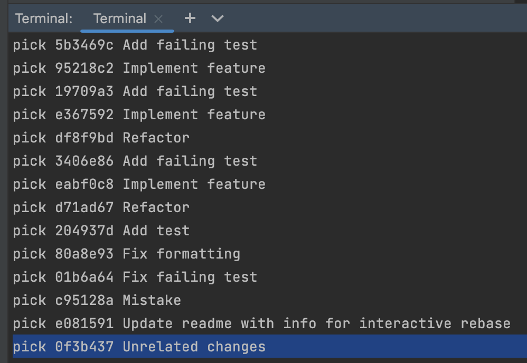Select the line pick c95128a Mistake
Image resolution: width=527 pixels, height=363 pixels.
pyautogui.click(x=98, y=300)
